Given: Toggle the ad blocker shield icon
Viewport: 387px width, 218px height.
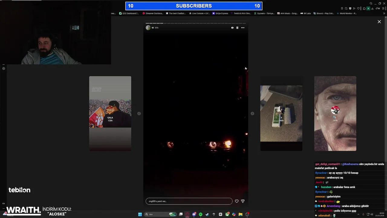Looking at the screenshot, I should (x=350, y=8).
